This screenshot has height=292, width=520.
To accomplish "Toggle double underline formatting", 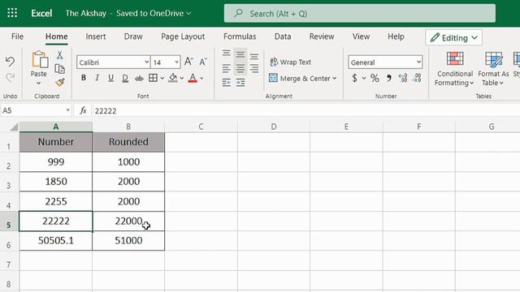I will pyautogui.click(x=125, y=78).
